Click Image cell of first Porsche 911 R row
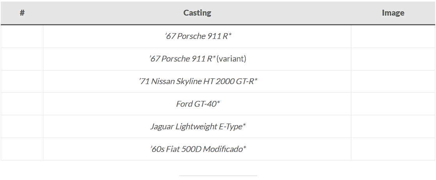 coord(393,36)
